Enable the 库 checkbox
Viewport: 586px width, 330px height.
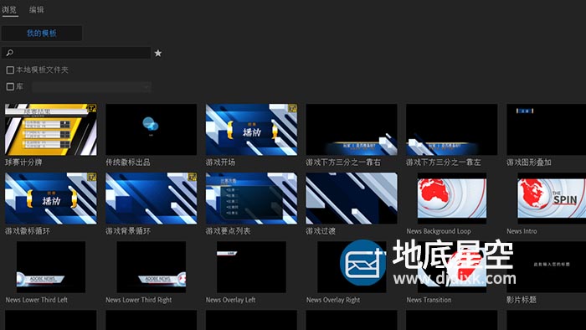[10, 87]
